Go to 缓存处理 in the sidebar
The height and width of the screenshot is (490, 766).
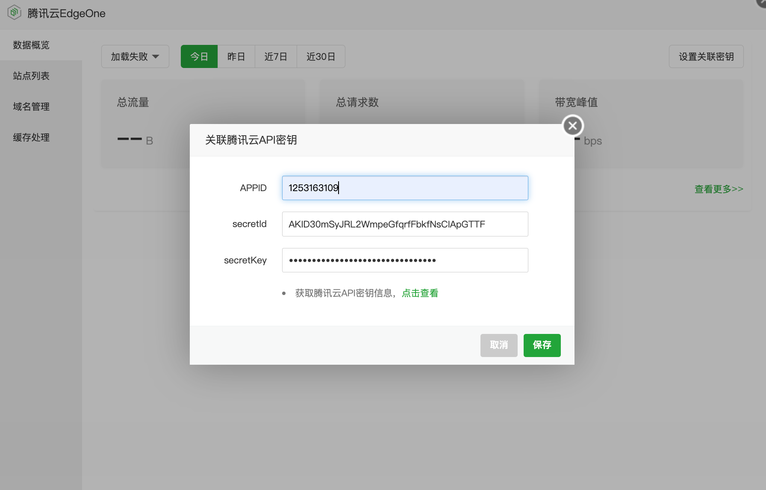click(x=30, y=137)
